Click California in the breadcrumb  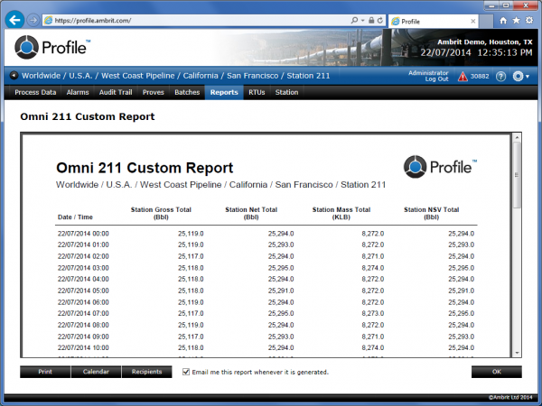coord(201,76)
